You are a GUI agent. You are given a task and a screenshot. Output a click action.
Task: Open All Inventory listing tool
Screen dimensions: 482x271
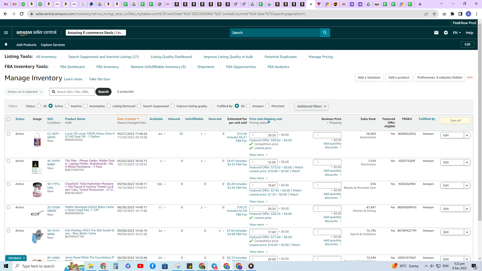pyautogui.click(x=46, y=57)
